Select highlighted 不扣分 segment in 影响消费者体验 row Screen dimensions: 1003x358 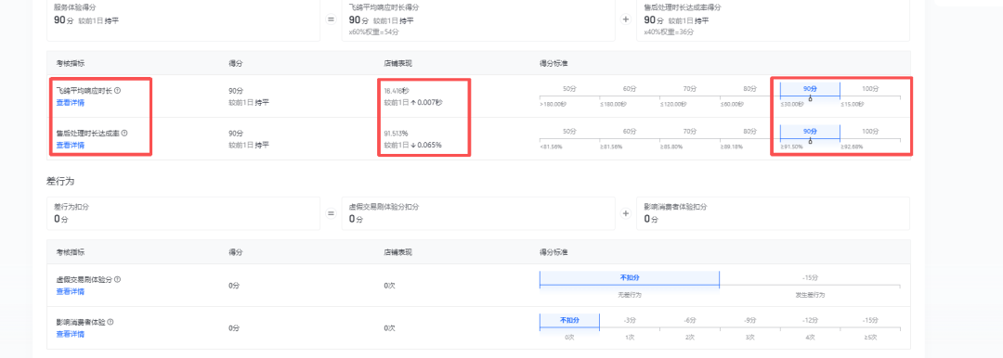[x=569, y=320]
